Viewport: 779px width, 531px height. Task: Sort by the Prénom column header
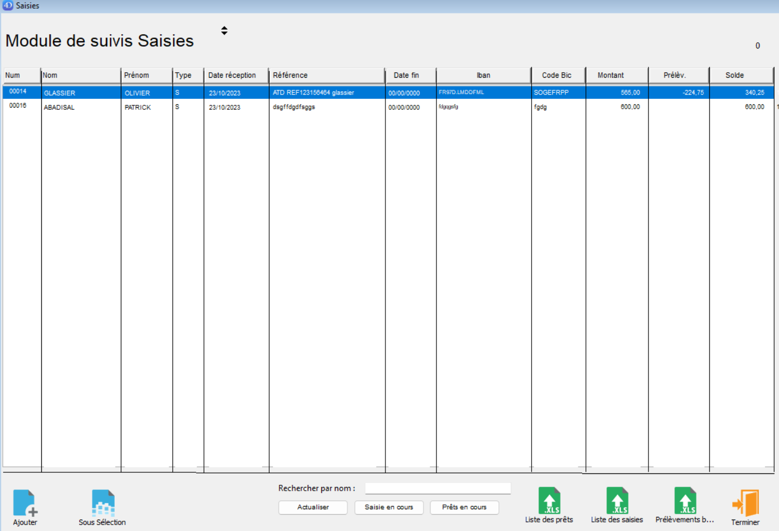point(147,76)
